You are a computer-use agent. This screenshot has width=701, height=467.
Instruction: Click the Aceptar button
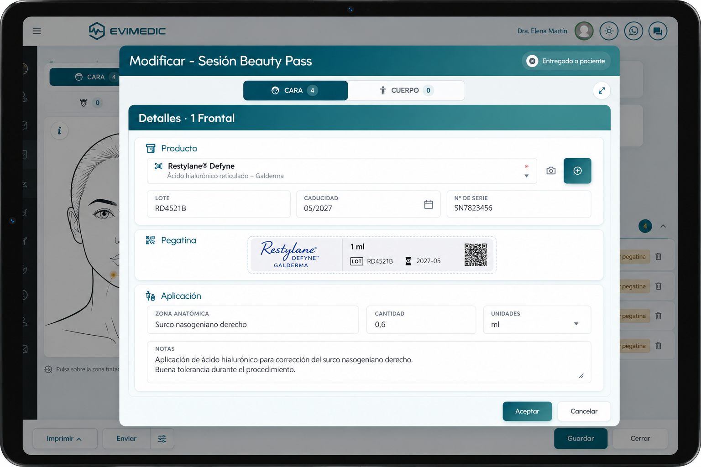point(527,411)
